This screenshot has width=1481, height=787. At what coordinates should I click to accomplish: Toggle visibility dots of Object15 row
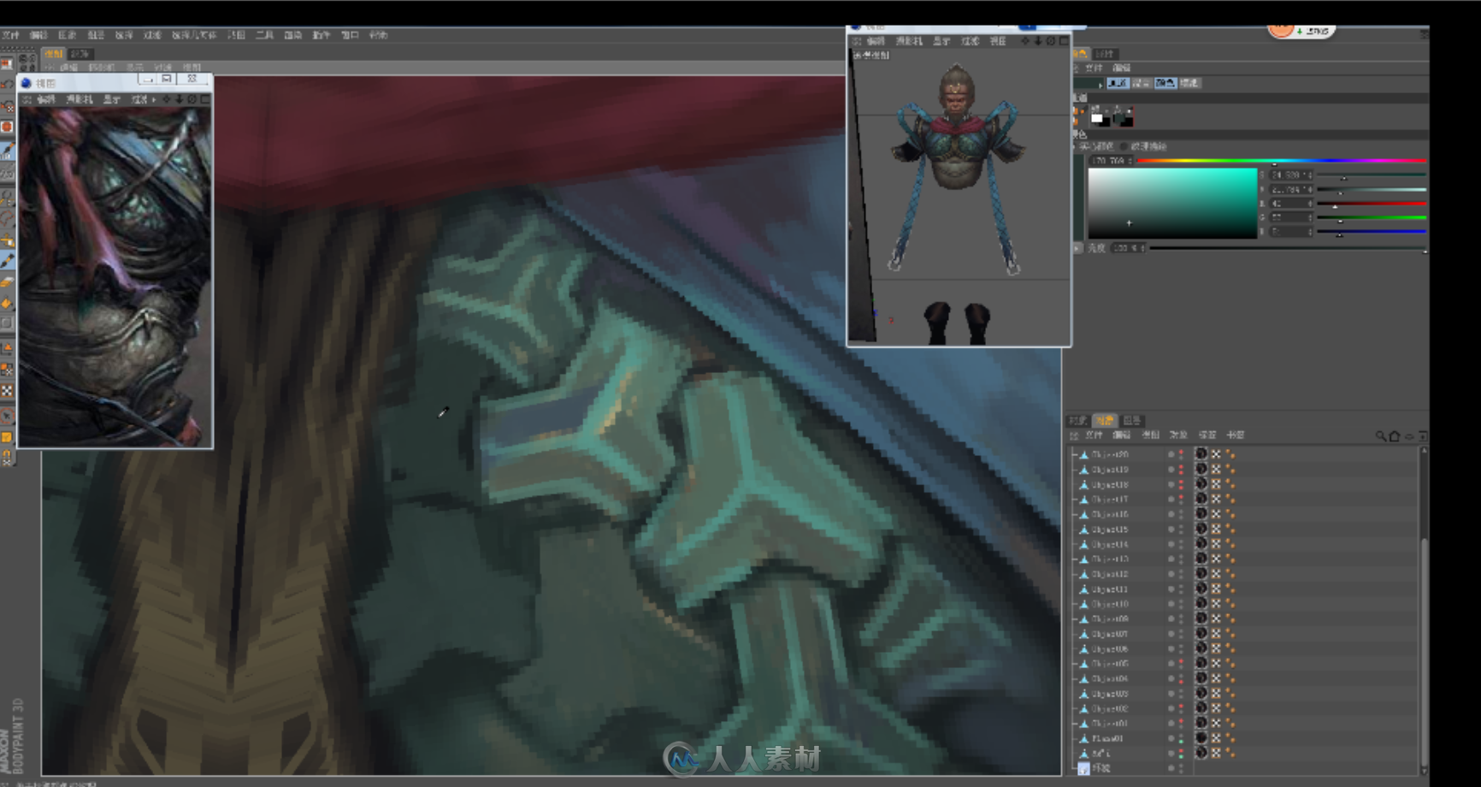pyautogui.click(x=1182, y=529)
